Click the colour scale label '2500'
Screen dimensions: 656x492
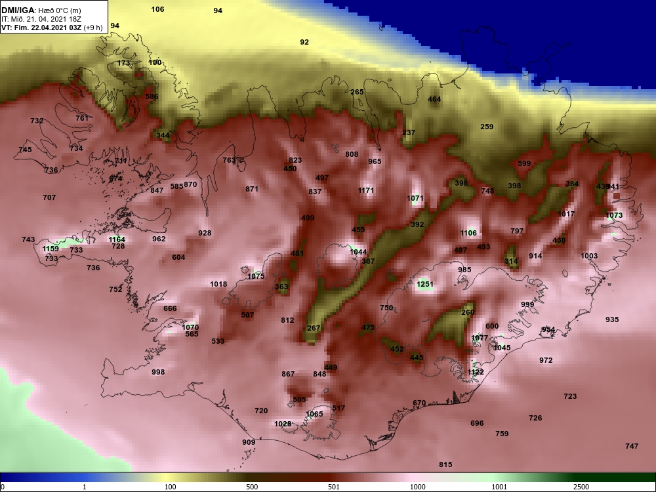pos(581,487)
